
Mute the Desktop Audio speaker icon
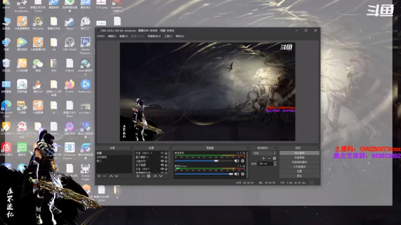[237, 160]
